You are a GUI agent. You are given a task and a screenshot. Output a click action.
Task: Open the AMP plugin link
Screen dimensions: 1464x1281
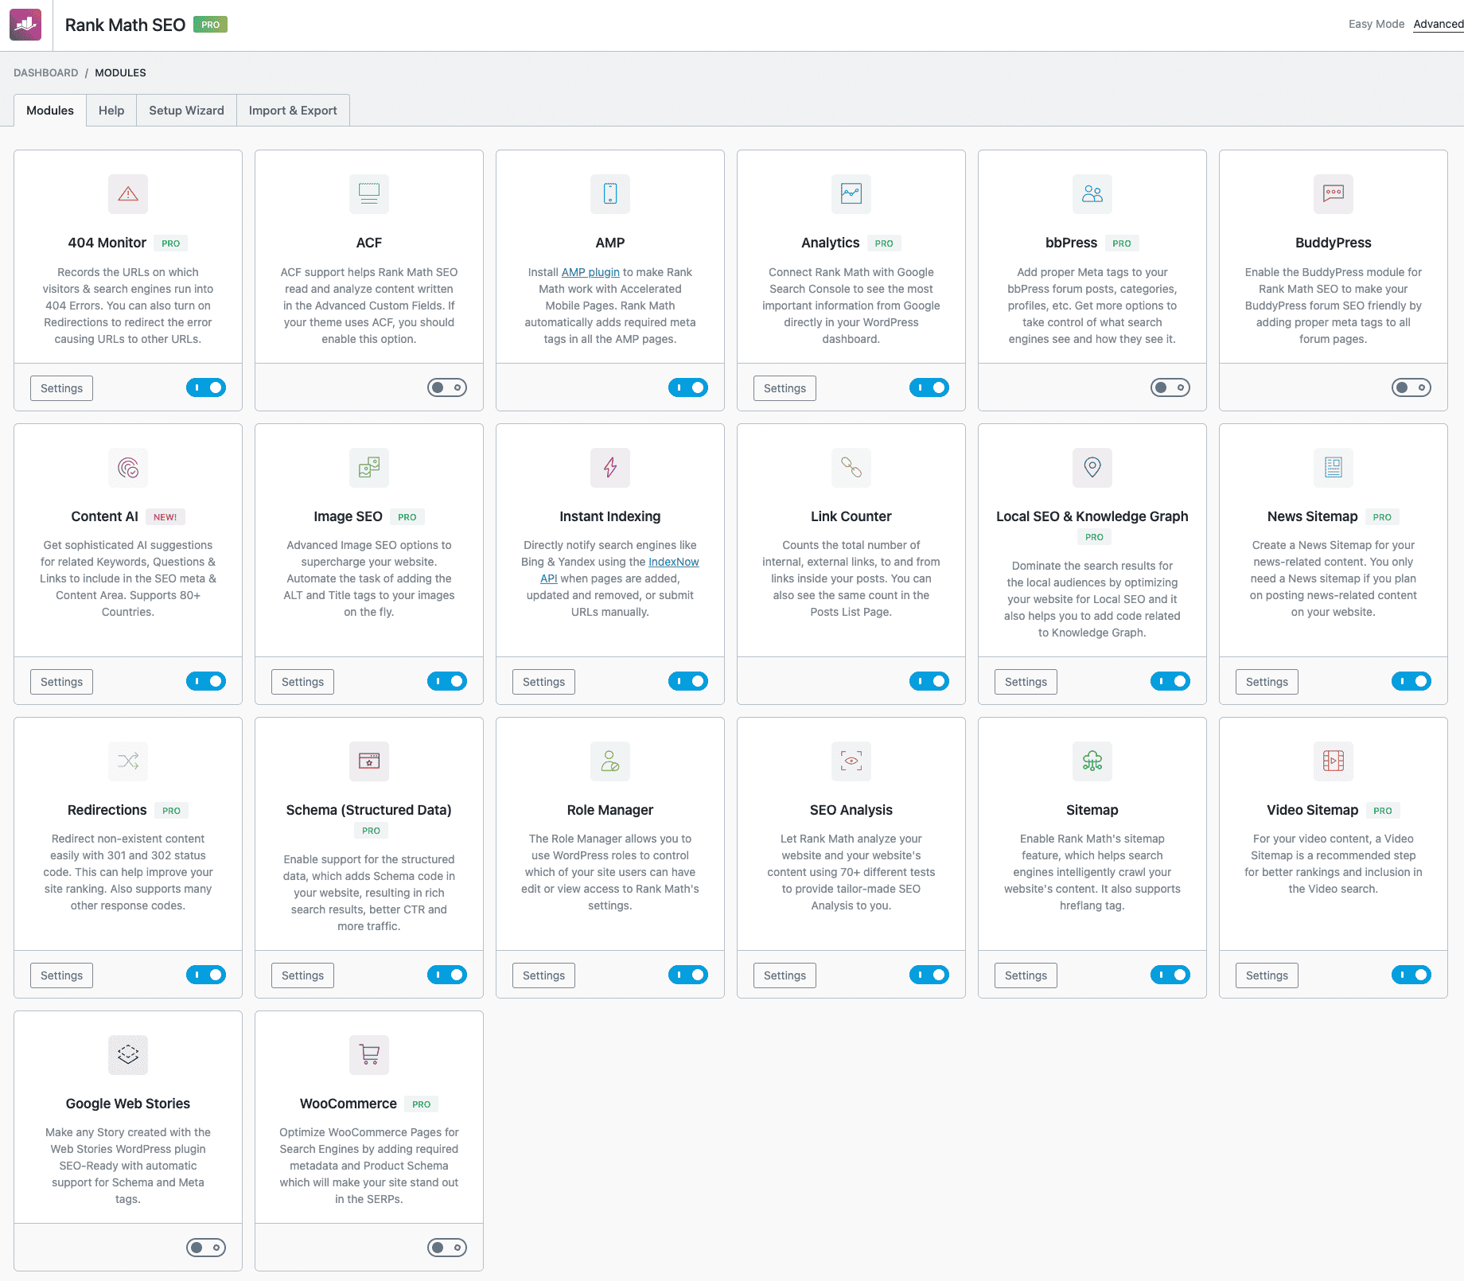pos(590,272)
